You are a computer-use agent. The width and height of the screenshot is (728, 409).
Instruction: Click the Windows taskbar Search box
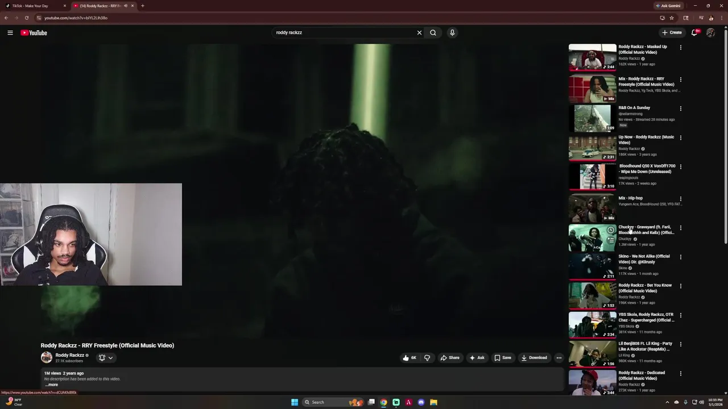pyautogui.click(x=333, y=402)
